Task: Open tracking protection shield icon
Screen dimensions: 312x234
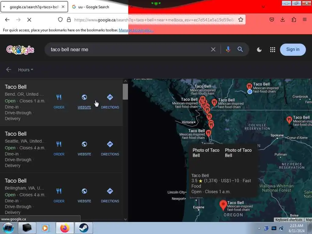Action: 60,19
